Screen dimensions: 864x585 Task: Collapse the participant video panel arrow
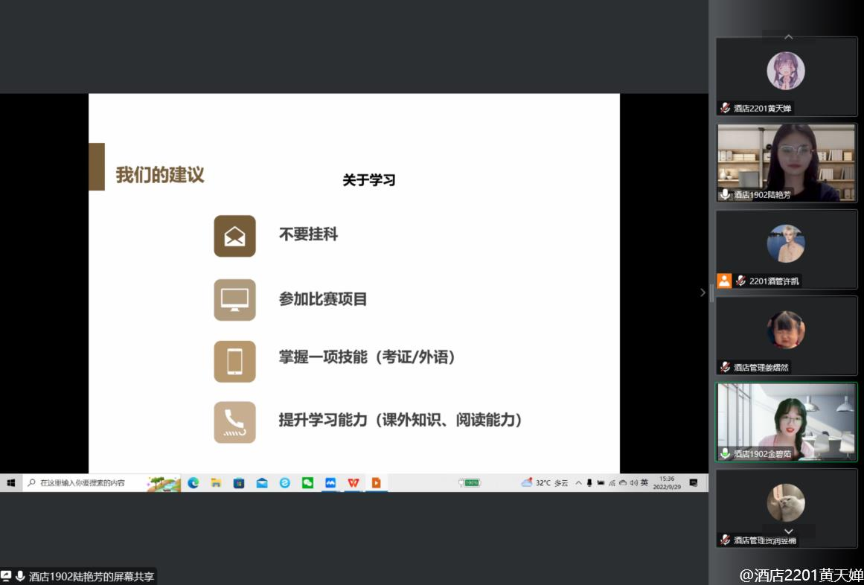[x=703, y=292]
